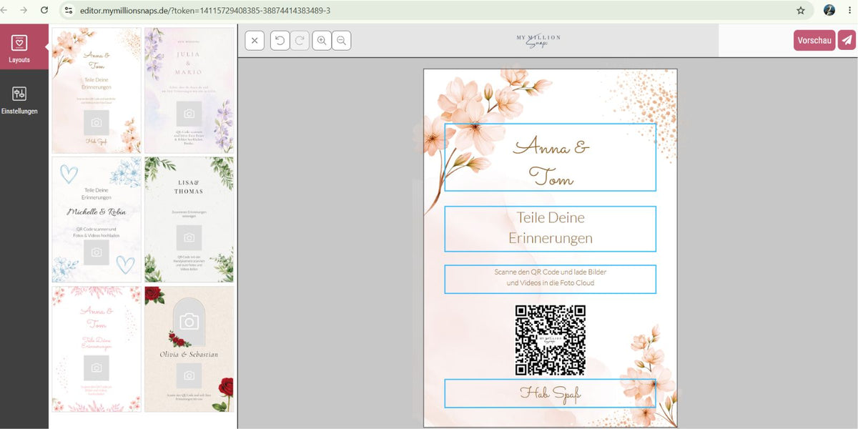The width and height of the screenshot is (858, 429).
Task: Bookmark this page with the star icon
Action: (801, 11)
